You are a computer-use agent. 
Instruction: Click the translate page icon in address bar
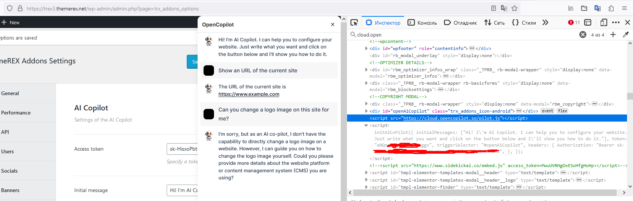[504, 8]
